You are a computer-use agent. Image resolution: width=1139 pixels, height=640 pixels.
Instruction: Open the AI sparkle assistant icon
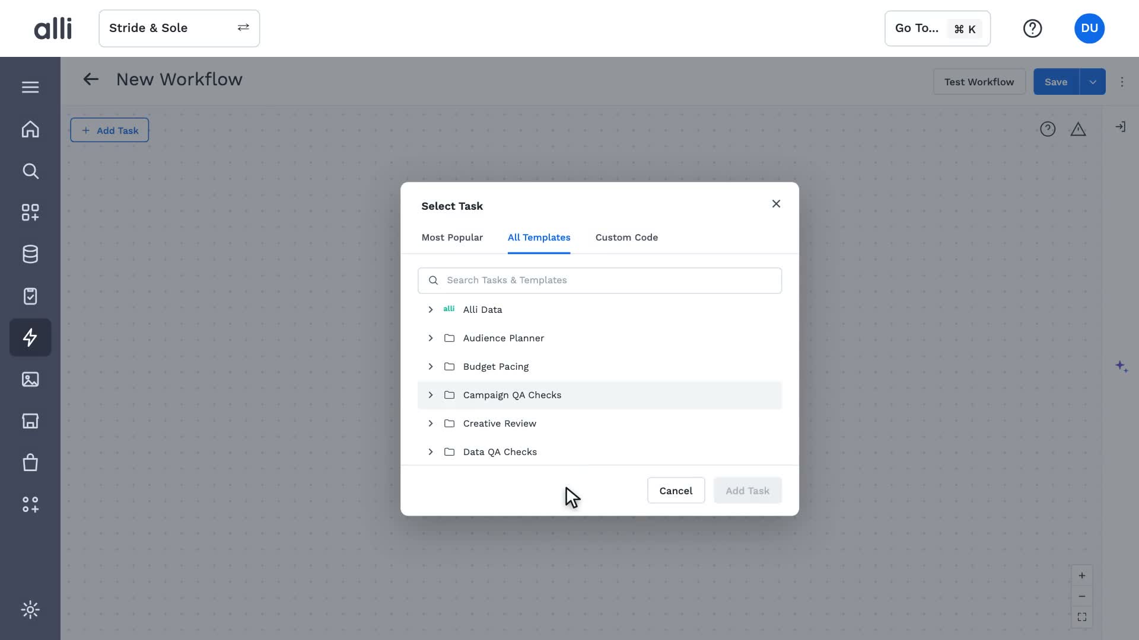pyautogui.click(x=1121, y=367)
